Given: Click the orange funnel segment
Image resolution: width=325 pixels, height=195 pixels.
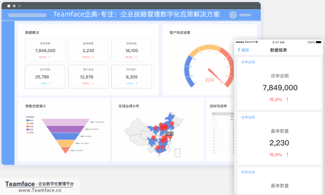Looking at the screenshot, I should 65,143.
